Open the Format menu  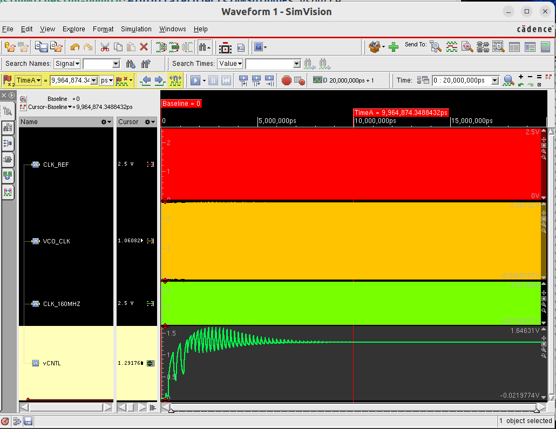point(103,29)
